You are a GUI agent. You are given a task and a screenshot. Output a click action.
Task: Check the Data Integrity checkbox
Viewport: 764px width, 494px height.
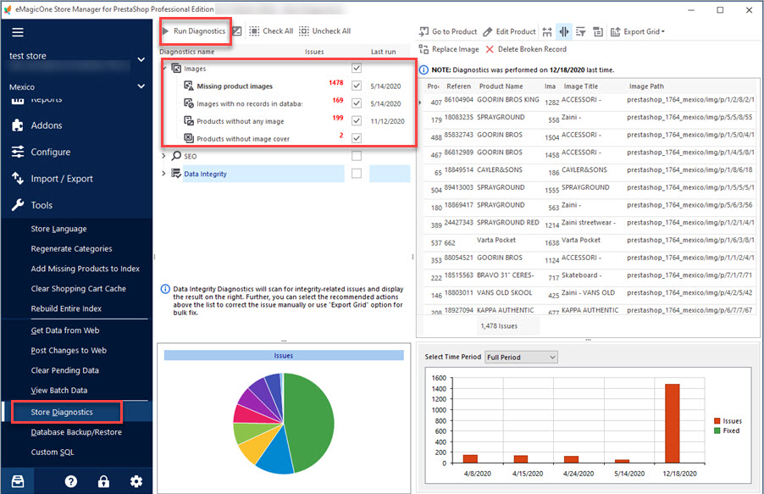point(357,174)
